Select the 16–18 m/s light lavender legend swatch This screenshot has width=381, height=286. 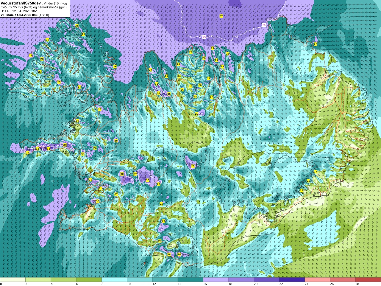216,280
